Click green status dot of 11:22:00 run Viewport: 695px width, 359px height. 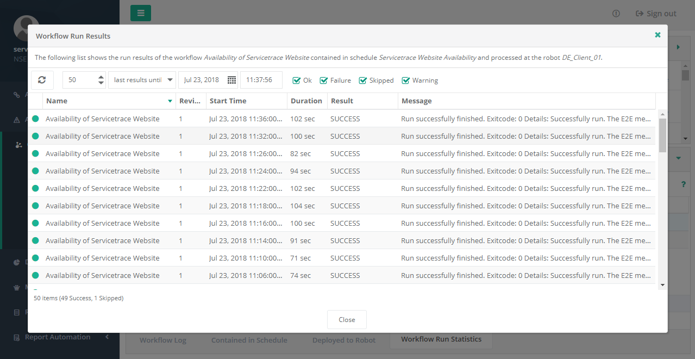[36, 188]
